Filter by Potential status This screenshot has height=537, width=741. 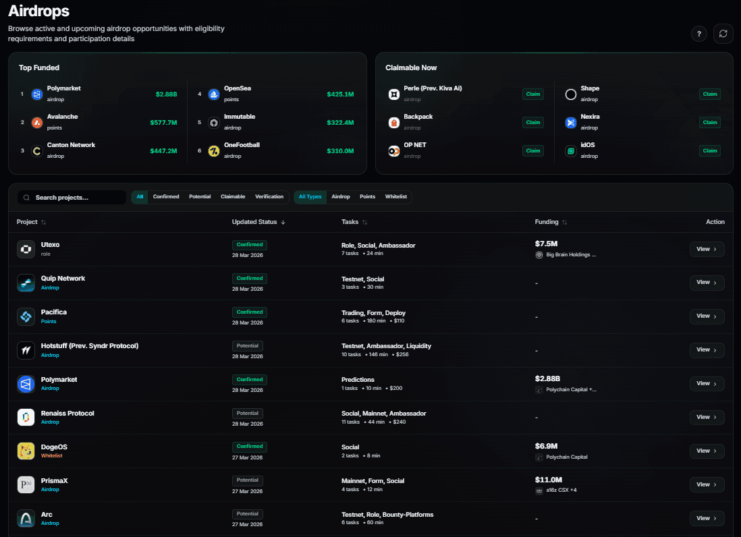coord(200,197)
